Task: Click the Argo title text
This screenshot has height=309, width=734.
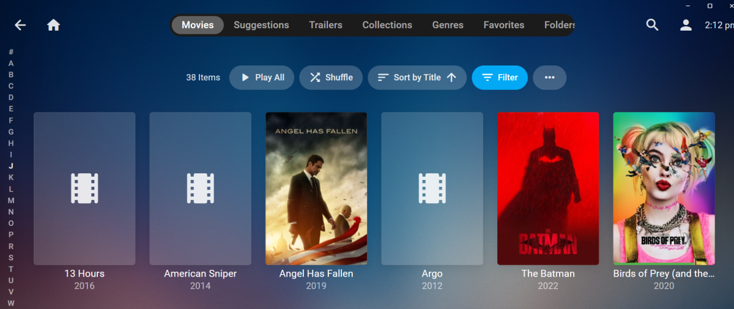Action: point(432,274)
